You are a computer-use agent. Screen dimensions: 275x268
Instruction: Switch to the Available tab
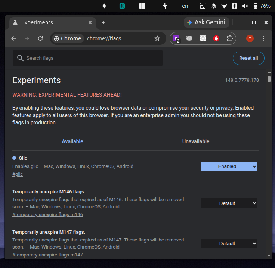(72, 141)
